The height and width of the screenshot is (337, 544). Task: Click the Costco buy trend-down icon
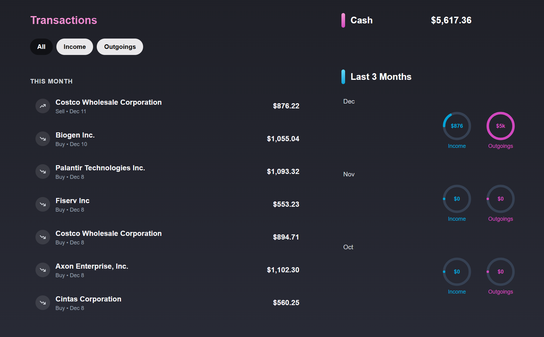pyautogui.click(x=43, y=237)
